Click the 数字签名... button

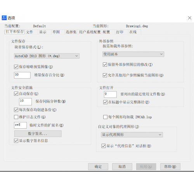click(38, 134)
